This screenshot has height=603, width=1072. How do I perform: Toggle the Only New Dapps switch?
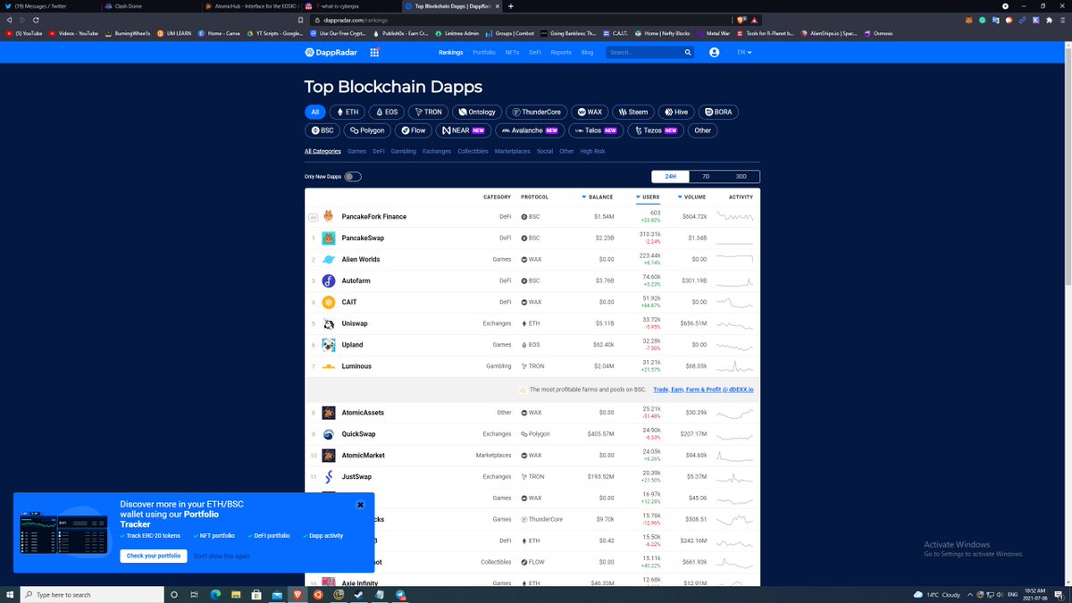click(353, 177)
